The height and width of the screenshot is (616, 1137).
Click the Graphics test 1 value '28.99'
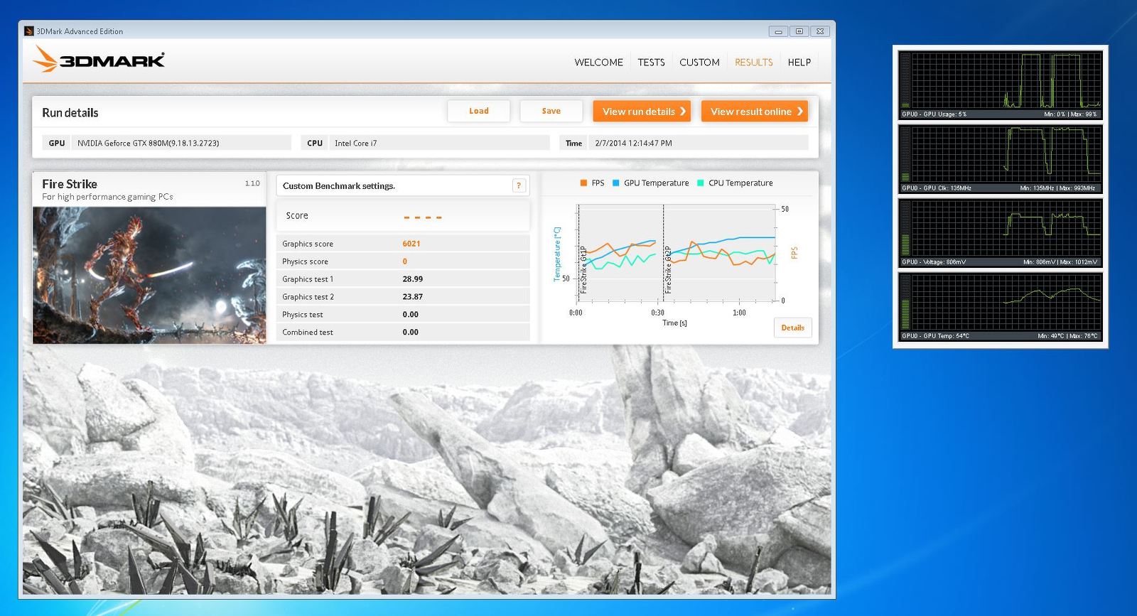[412, 279]
